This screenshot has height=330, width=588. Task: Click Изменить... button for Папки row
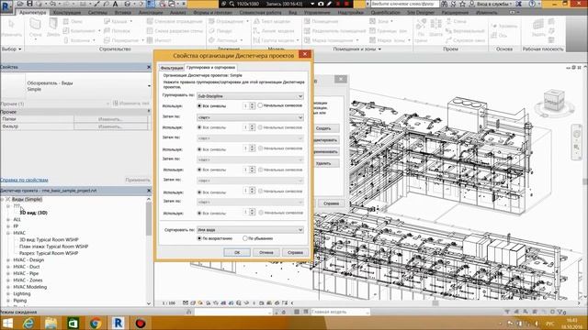click(110, 119)
